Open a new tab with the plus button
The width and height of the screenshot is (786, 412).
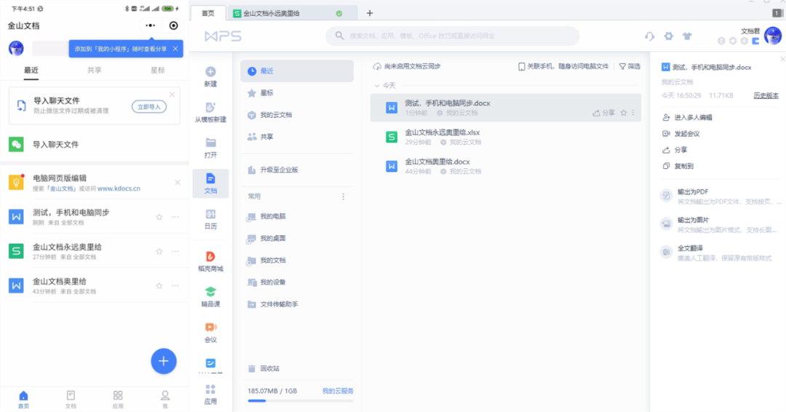pos(370,13)
